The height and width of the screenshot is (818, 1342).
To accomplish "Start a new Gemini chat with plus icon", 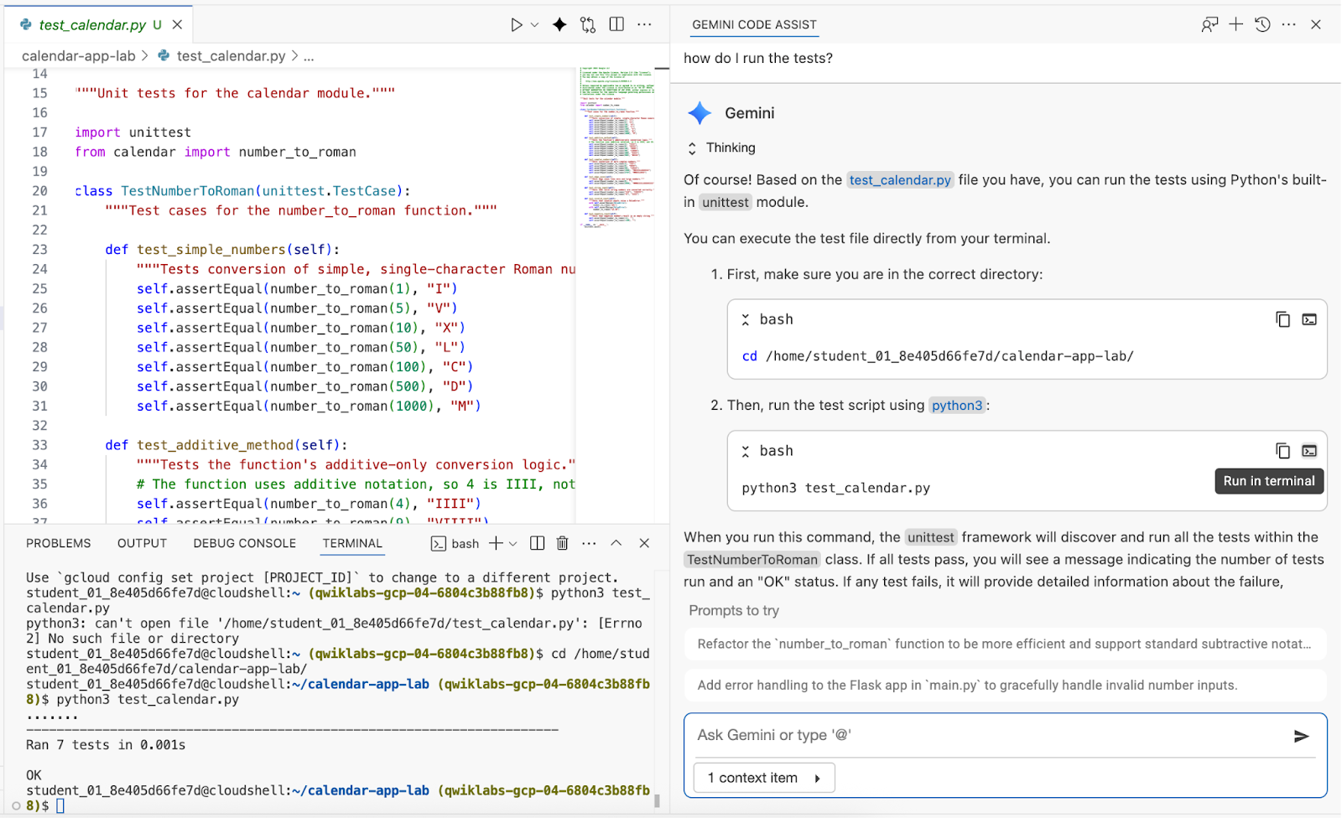I will click(1235, 24).
